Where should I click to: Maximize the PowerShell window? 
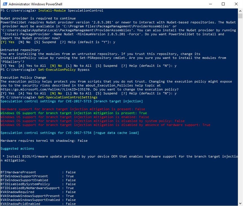[223, 4]
